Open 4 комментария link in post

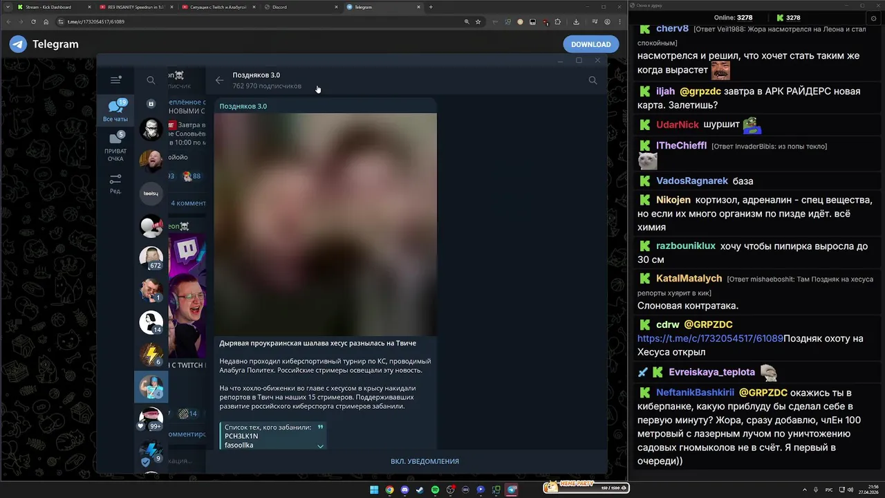coord(188,203)
